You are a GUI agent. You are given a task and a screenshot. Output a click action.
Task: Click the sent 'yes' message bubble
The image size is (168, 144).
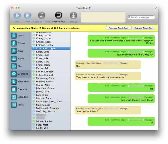coord(121,87)
